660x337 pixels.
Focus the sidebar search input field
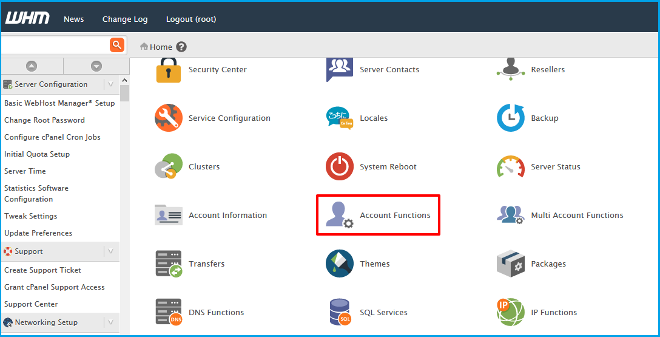(x=55, y=45)
